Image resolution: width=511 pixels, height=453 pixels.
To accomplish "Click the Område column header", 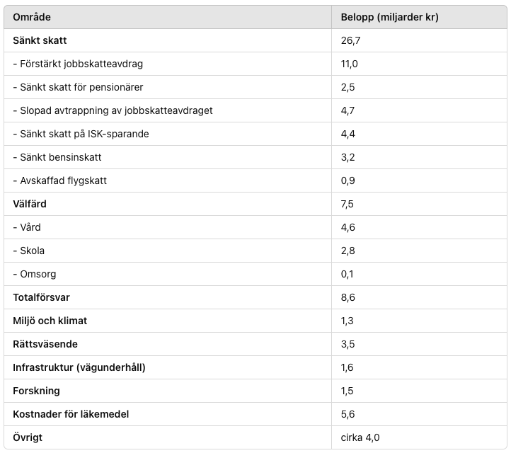I will point(32,17).
